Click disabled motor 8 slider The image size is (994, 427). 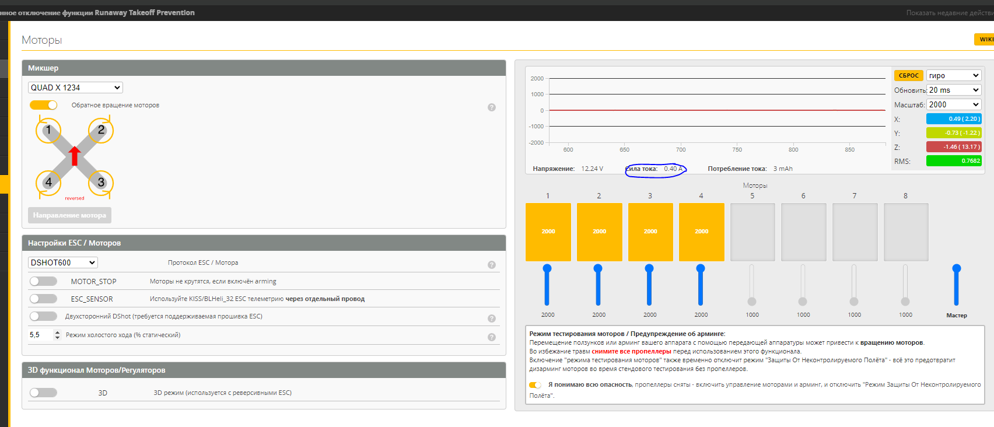pyautogui.click(x=905, y=285)
